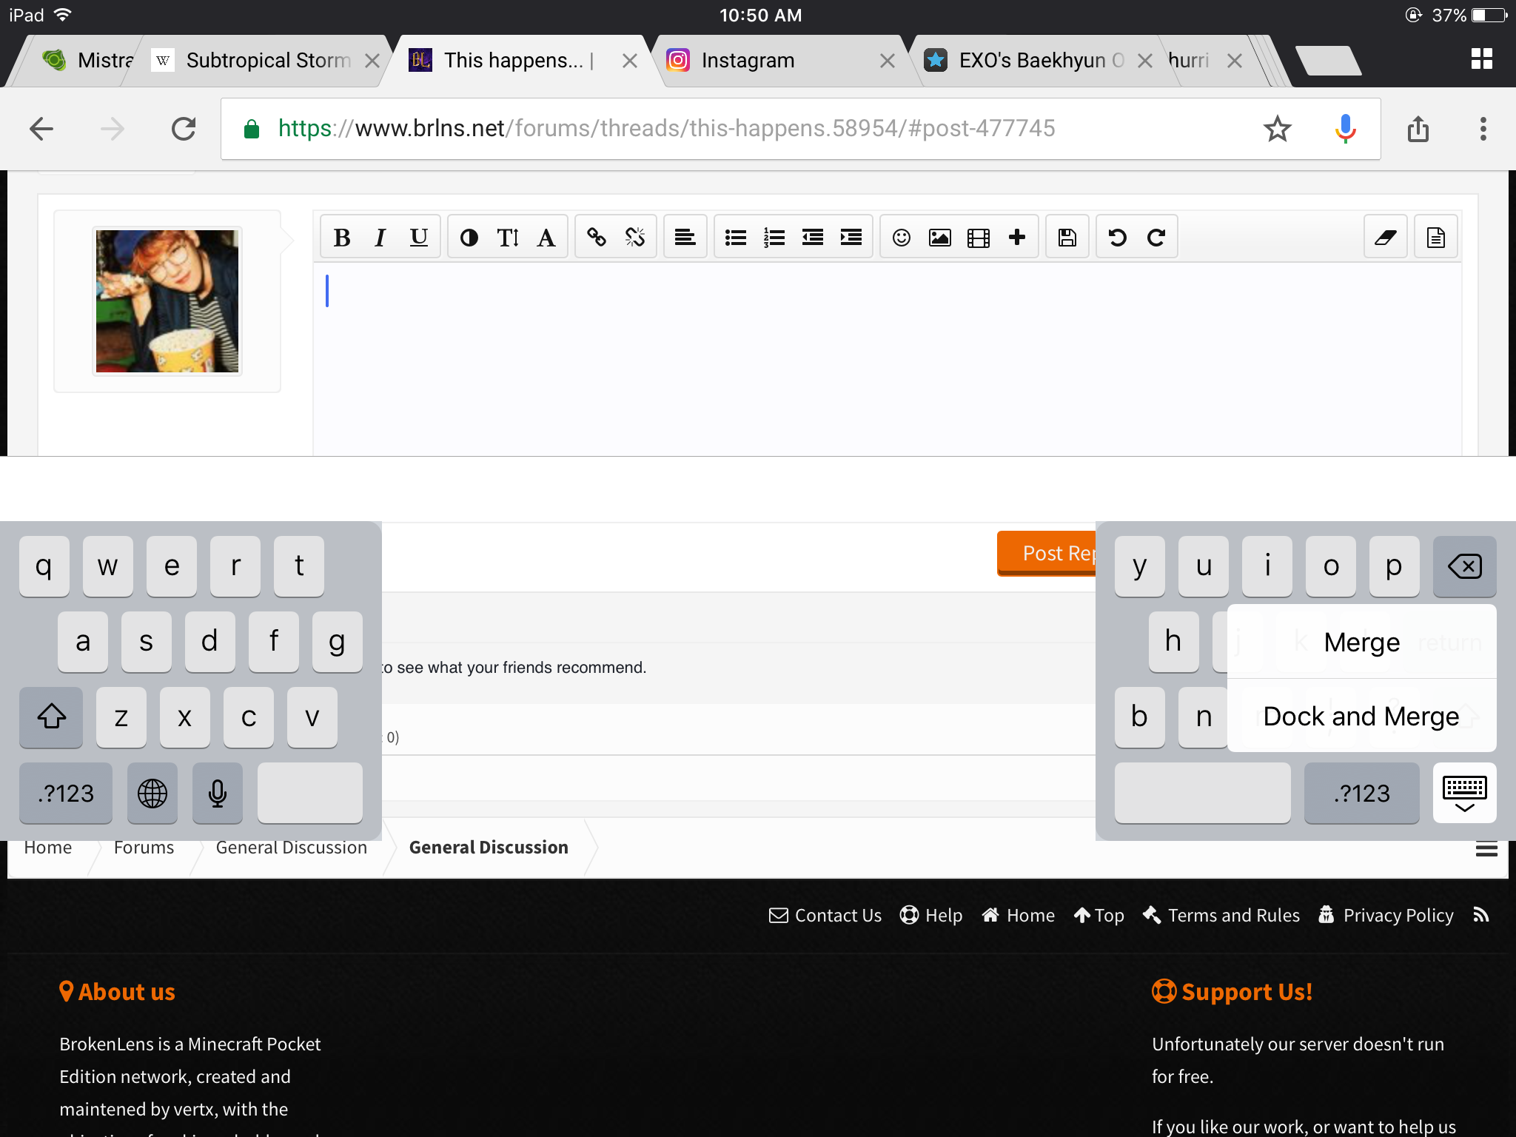
Task: Close the This happens tab
Action: point(630,61)
